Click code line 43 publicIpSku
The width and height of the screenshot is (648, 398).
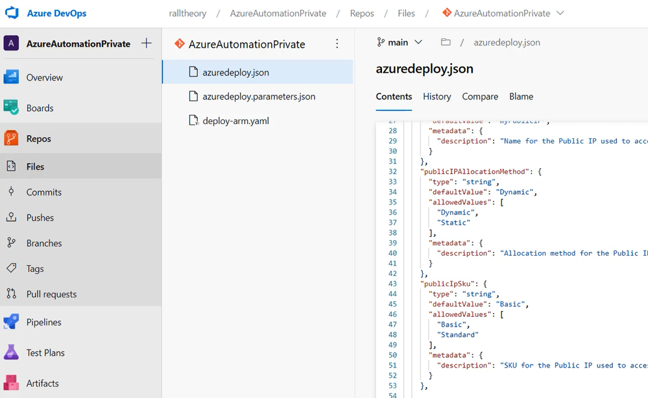click(453, 284)
